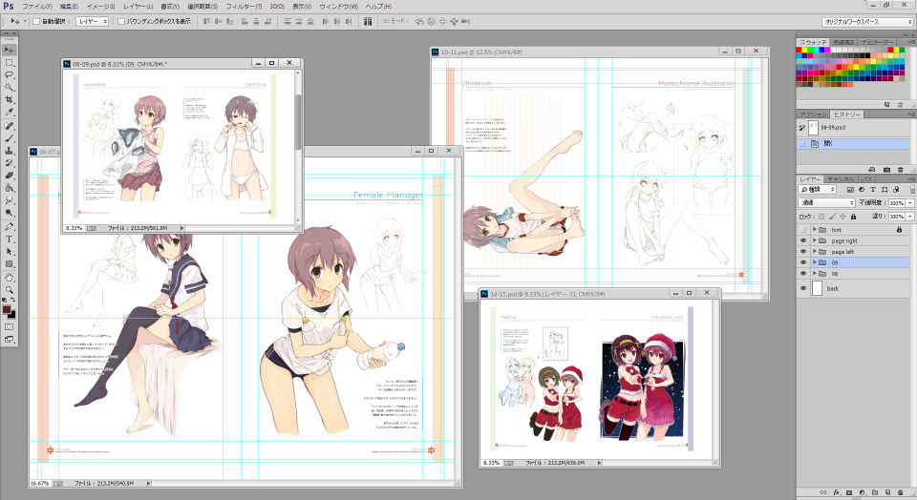Viewport: 917px width, 500px height.
Task: Create a new snapshot with the camera icon
Action: (x=886, y=170)
